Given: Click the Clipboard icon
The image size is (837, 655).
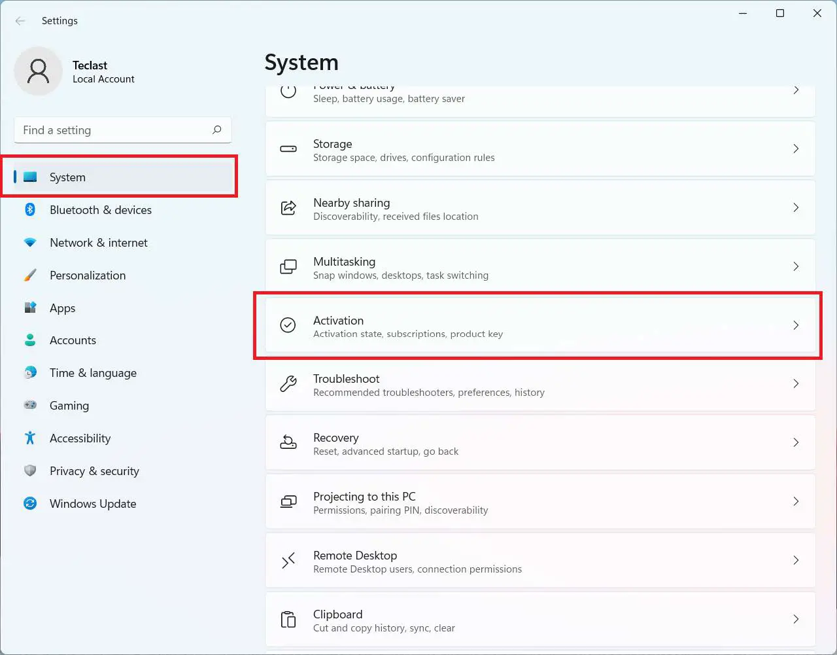Looking at the screenshot, I should (x=288, y=619).
